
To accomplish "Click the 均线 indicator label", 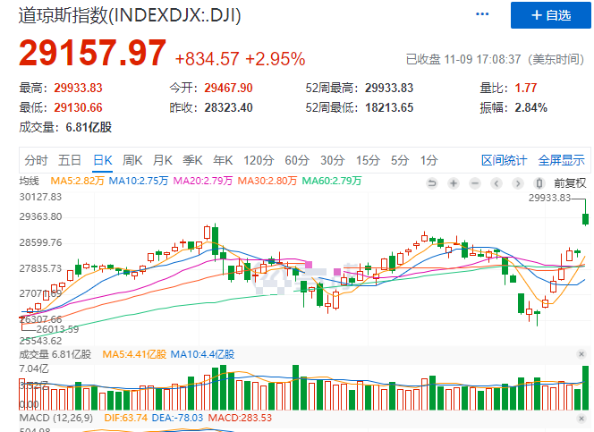I will coord(30,181).
